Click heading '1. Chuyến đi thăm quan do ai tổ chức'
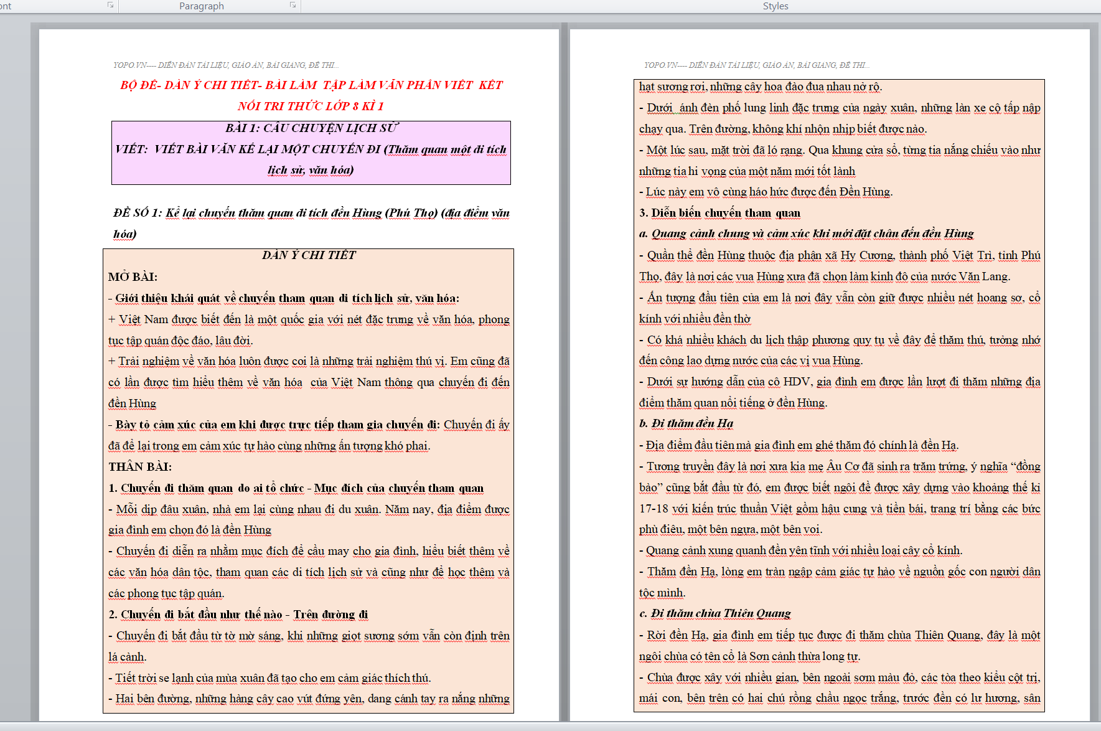The height and width of the screenshot is (731, 1101). [x=296, y=488]
